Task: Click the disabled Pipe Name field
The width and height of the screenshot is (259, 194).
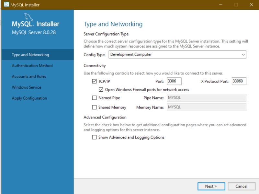Action: click(206, 97)
